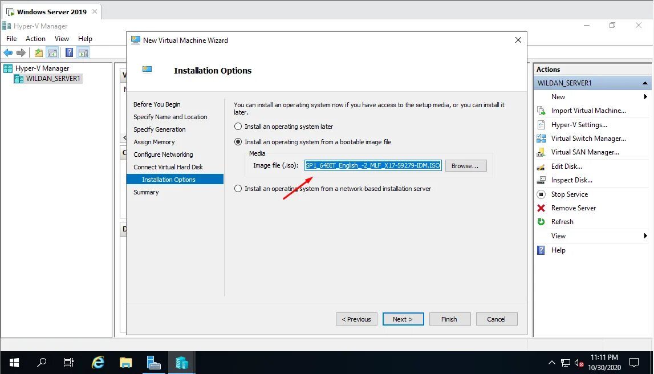Open Hyper-V Settings from Actions pane
Image resolution: width=654 pixels, height=374 pixels.
tap(579, 125)
